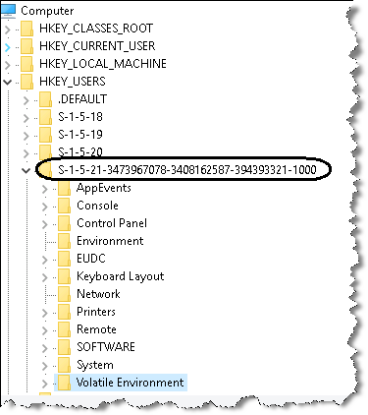This screenshot has height=415, width=368.
Task: Select the Environment folder icon
Action: pos(64,241)
